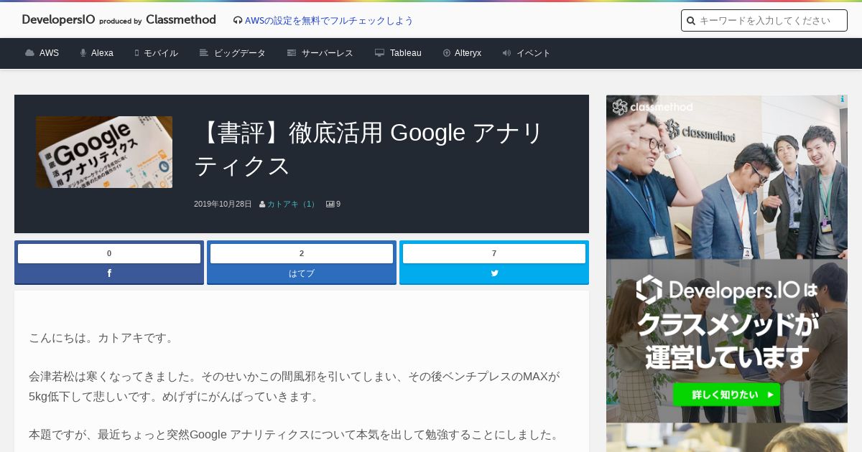The height and width of the screenshot is (452, 862).
Task: Click the monitor icon next to Tableau
Action: pos(379,53)
